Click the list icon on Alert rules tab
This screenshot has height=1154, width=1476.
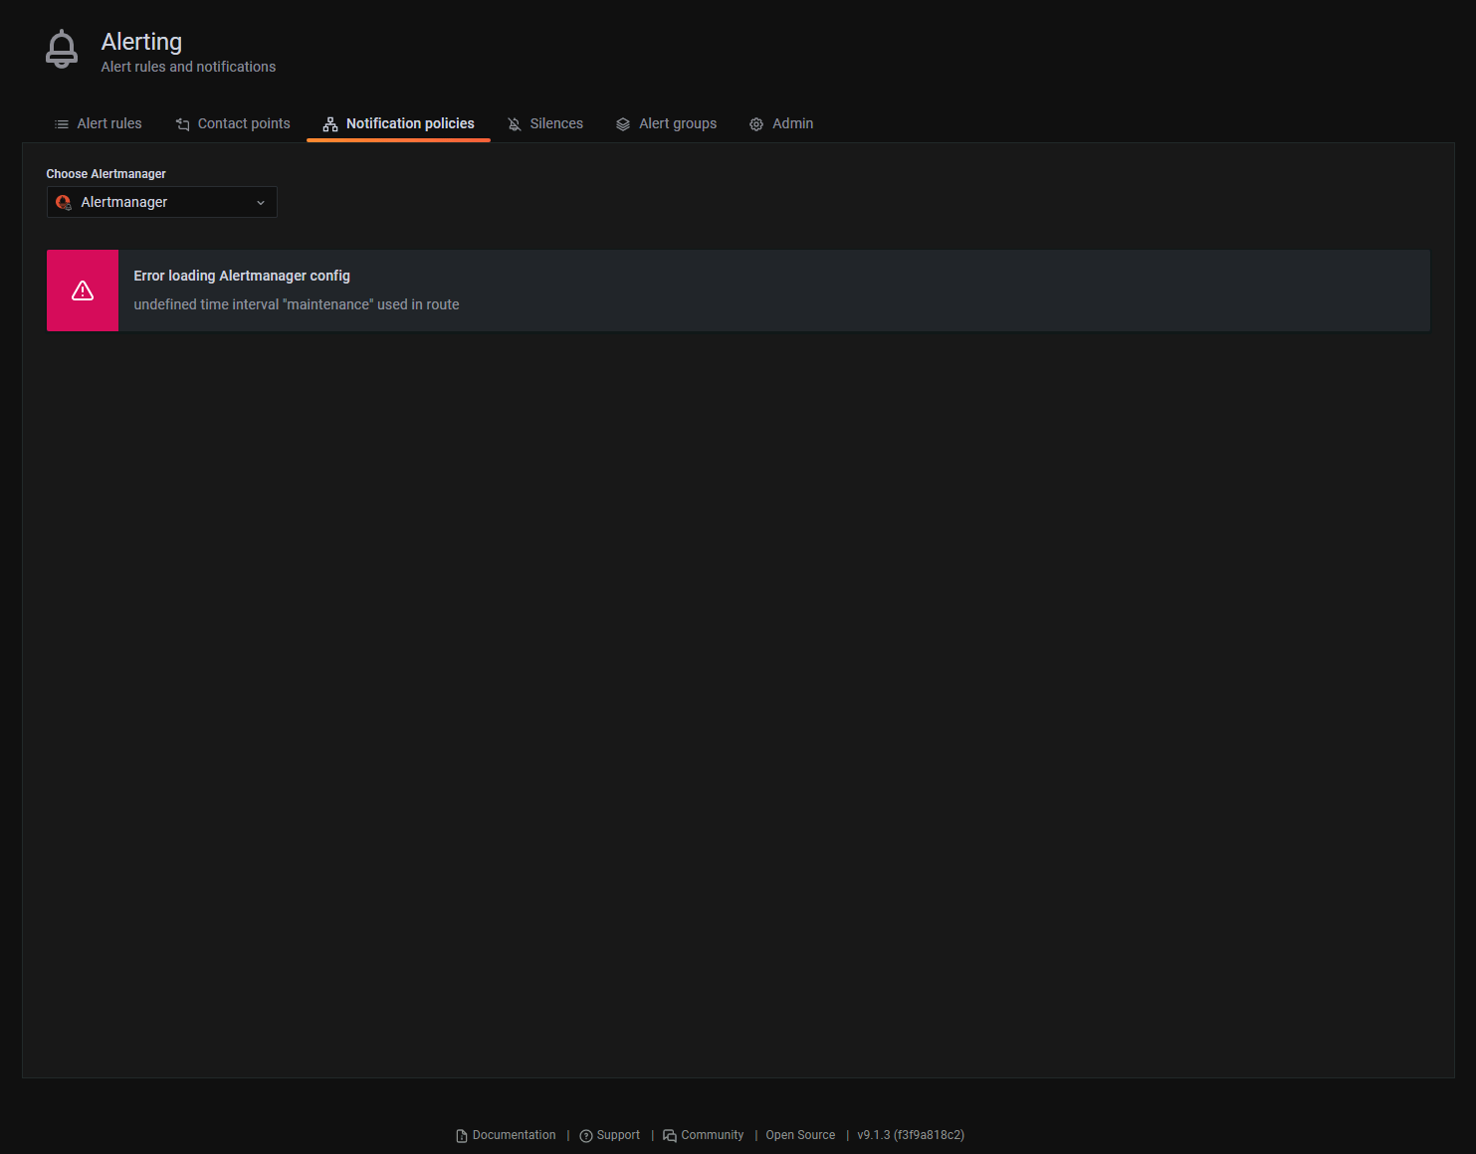tap(60, 123)
